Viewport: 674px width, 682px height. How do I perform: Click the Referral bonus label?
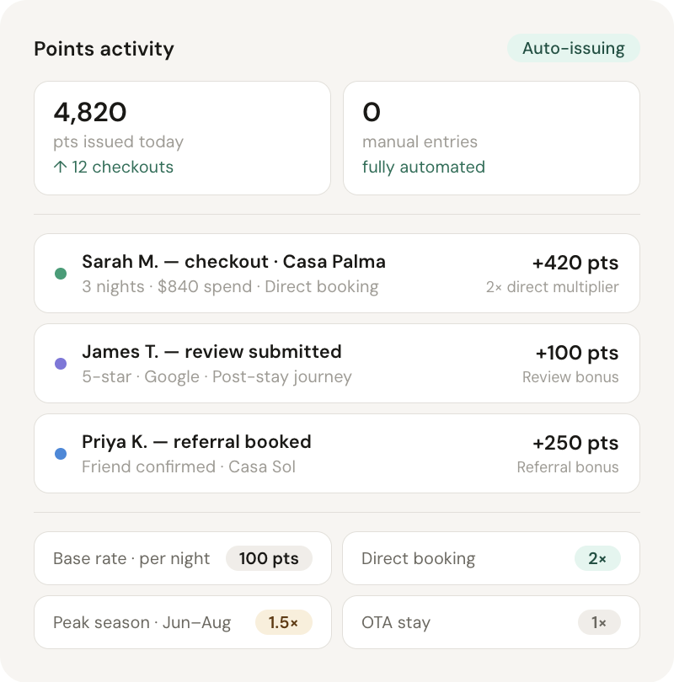coord(568,467)
